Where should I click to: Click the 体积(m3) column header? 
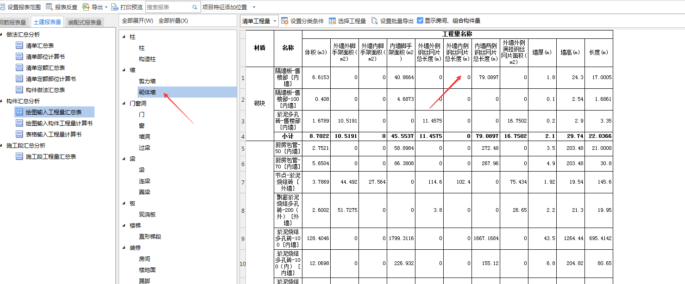point(316,53)
